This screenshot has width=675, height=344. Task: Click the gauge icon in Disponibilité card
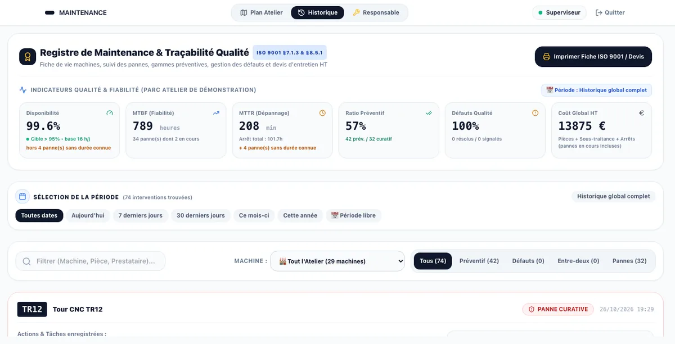click(110, 113)
